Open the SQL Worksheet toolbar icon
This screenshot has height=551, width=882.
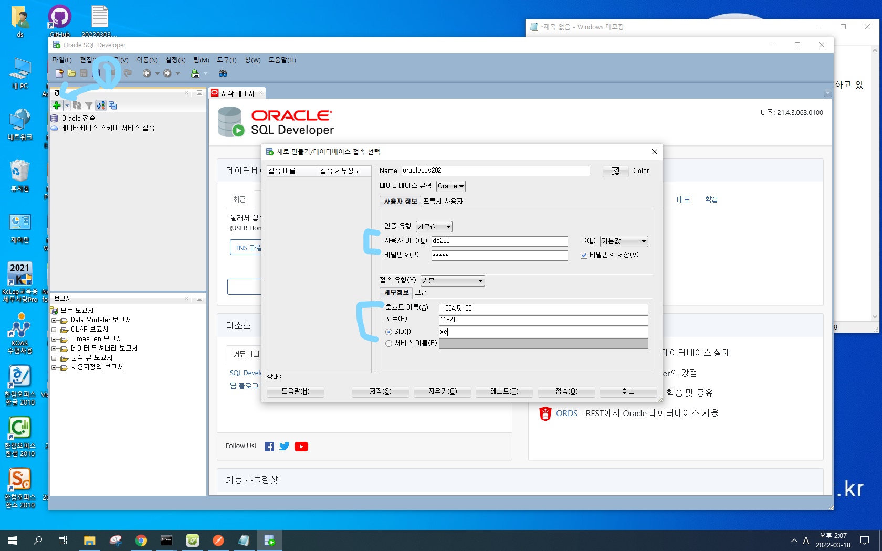[195, 73]
